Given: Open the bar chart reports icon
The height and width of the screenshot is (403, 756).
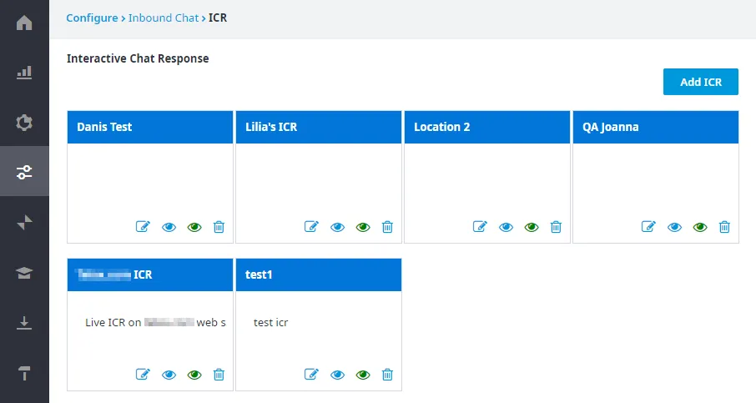Looking at the screenshot, I should coord(24,73).
